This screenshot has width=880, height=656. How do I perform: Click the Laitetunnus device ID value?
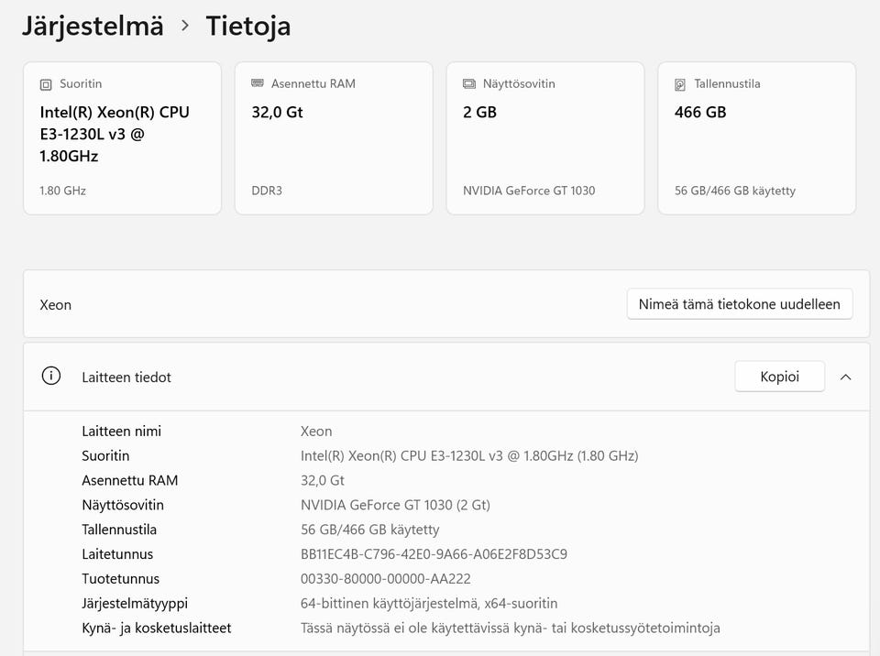[x=434, y=554]
